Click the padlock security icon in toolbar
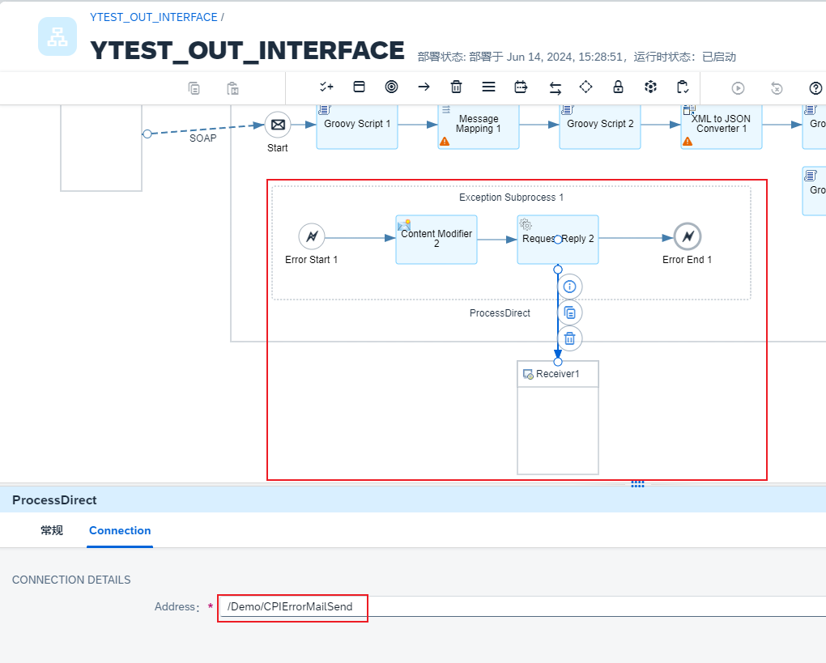826x663 pixels. tap(618, 87)
